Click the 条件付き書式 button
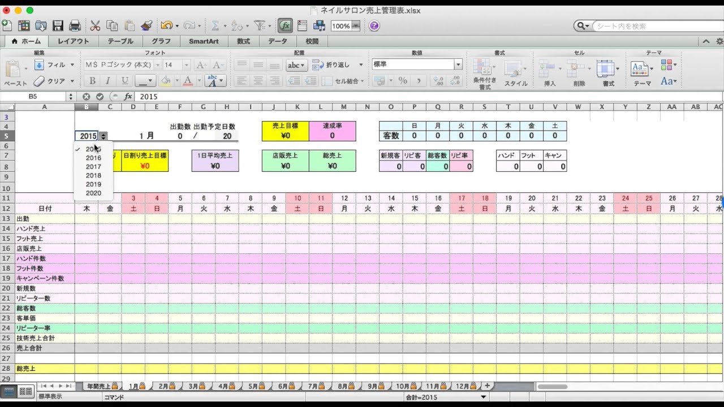 (485, 73)
